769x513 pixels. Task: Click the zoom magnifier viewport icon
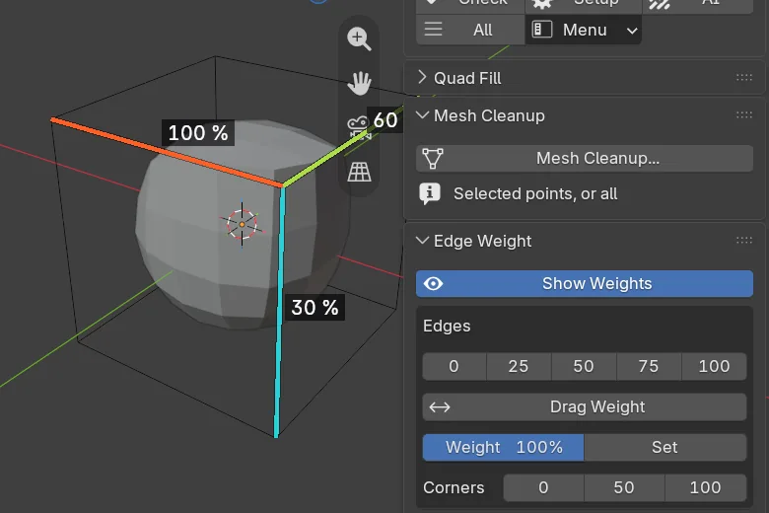click(359, 38)
